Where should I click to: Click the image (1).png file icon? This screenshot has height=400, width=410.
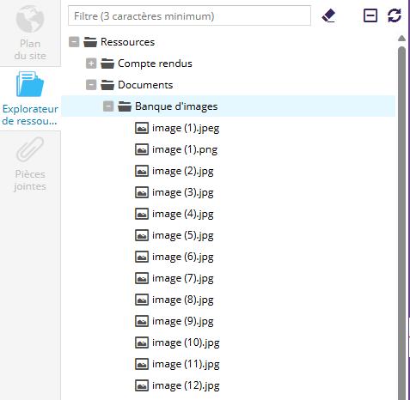142,149
